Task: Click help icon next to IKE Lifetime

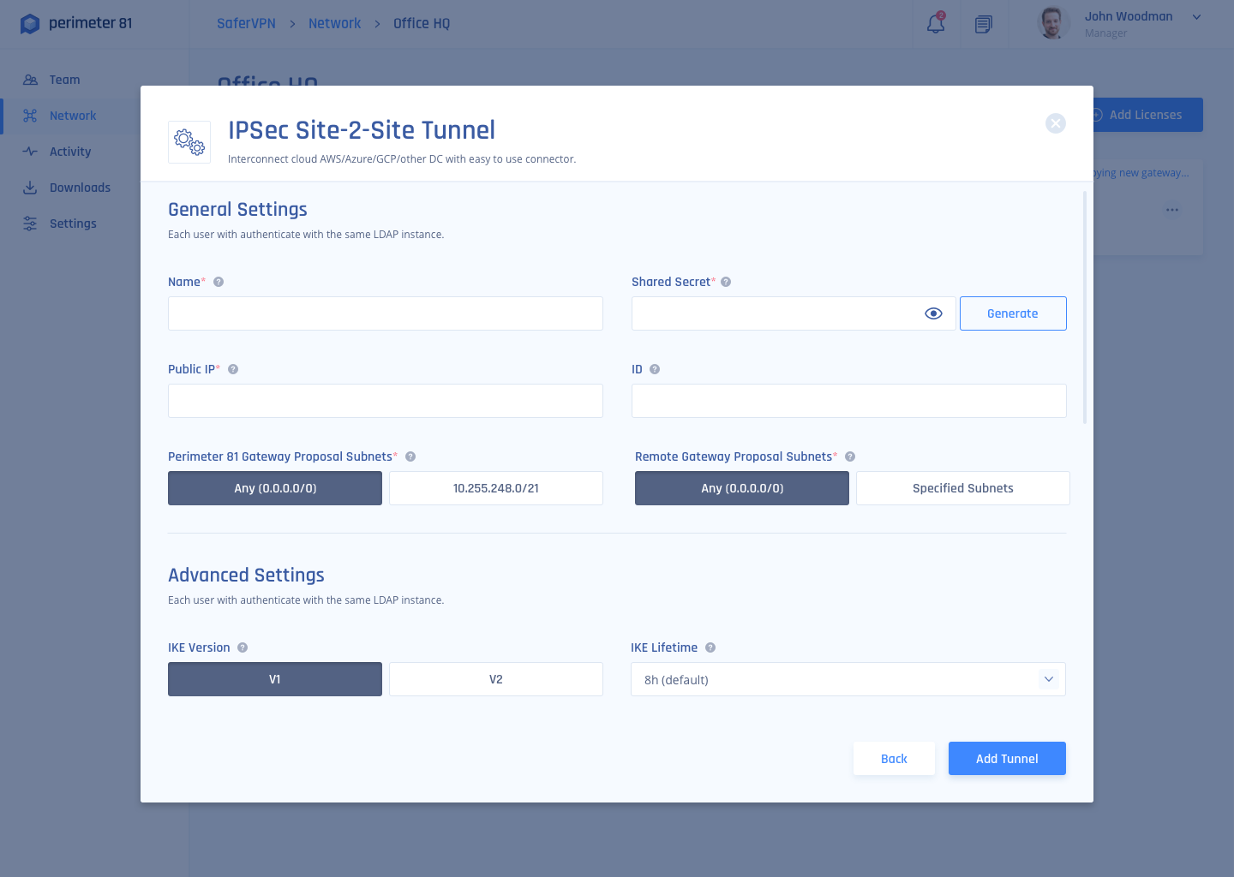Action: click(710, 647)
